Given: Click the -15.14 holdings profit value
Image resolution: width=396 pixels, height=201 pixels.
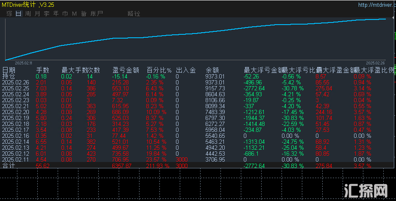Looking at the screenshot, I should pyautogui.click(x=120, y=76).
